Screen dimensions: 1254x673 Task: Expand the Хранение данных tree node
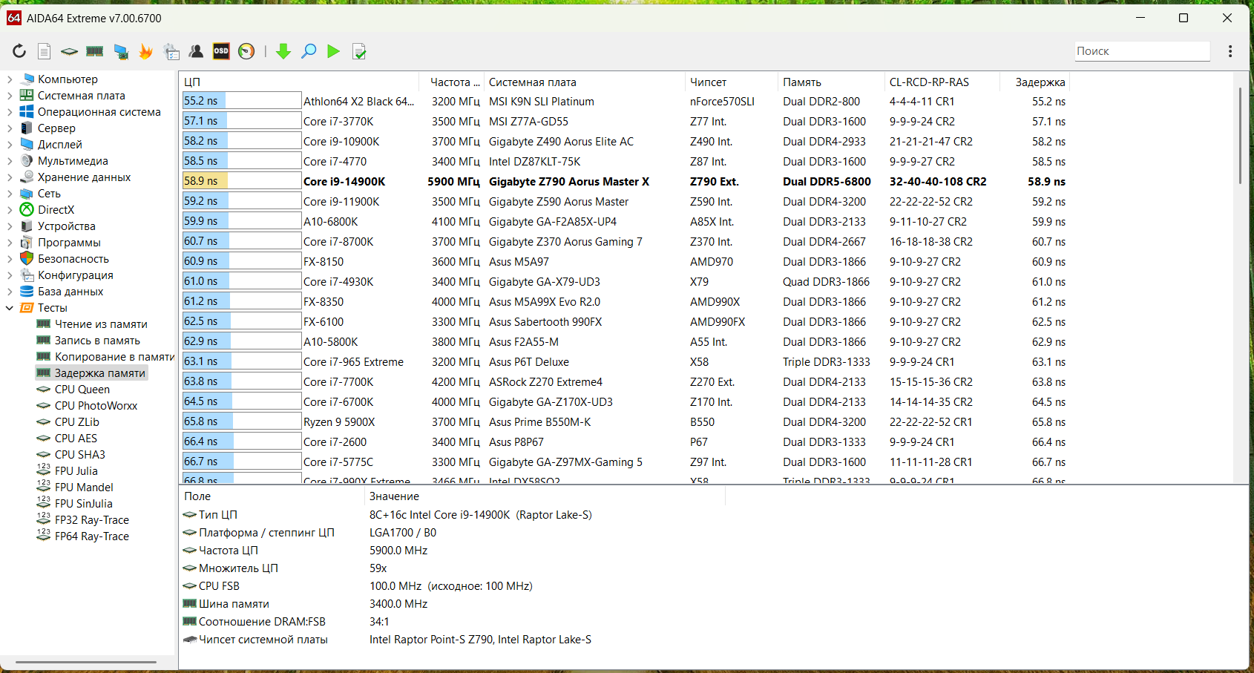click(10, 177)
